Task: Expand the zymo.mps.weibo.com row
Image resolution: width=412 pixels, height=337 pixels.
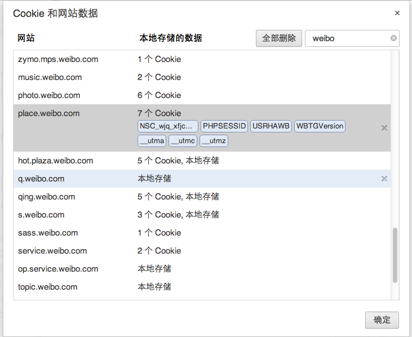Action: (58, 59)
